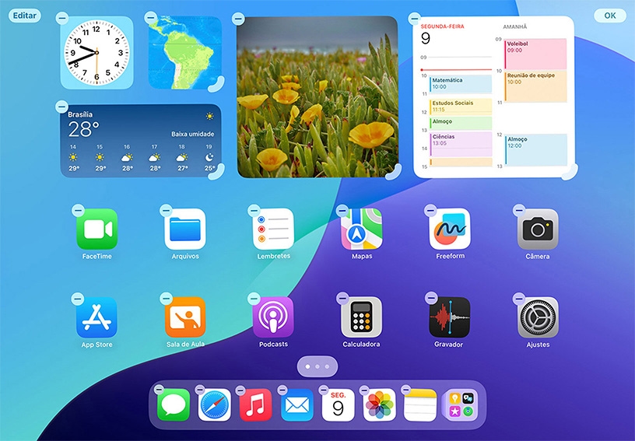Open the Podcasts app
635x441 pixels.
[x=273, y=317]
